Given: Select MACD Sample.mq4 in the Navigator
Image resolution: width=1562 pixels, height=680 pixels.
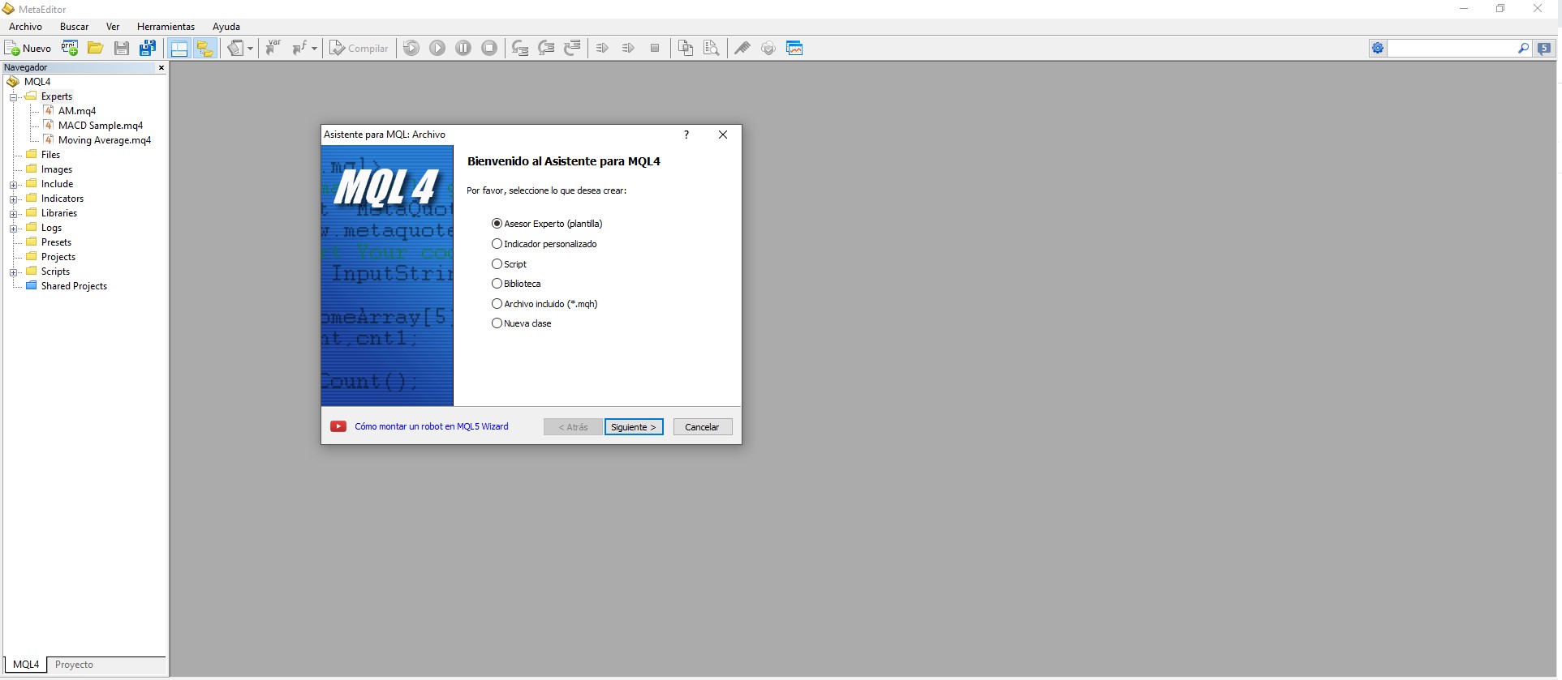Looking at the screenshot, I should (100, 126).
